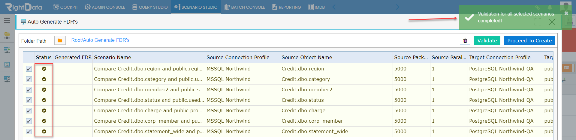Click the right arrow in top navigation
576x140 pixels.
tap(397, 7)
